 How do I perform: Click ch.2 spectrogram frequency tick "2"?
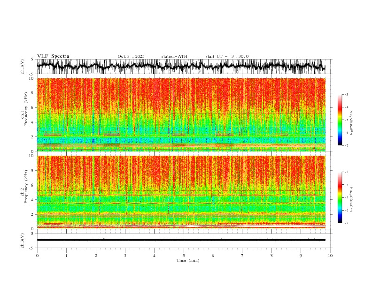pos(33,214)
